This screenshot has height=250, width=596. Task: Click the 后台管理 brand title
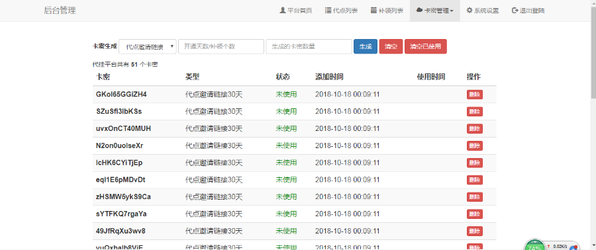[x=60, y=11]
